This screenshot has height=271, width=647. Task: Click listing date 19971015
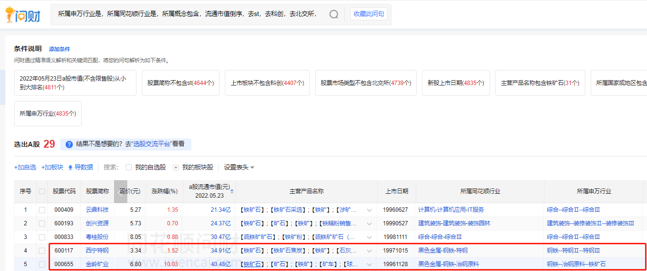tap(396, 251)
